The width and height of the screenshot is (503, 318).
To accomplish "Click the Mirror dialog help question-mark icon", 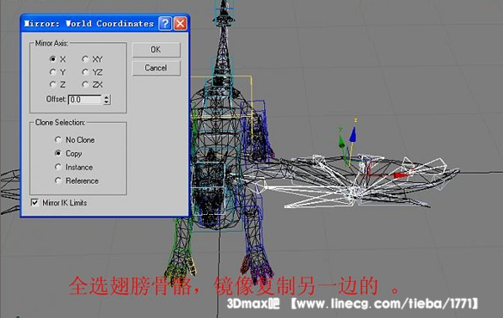I will coord(165,23).
